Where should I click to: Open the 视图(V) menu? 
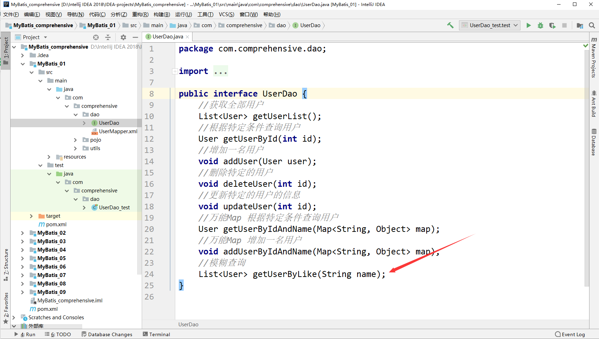click(54, 14)
